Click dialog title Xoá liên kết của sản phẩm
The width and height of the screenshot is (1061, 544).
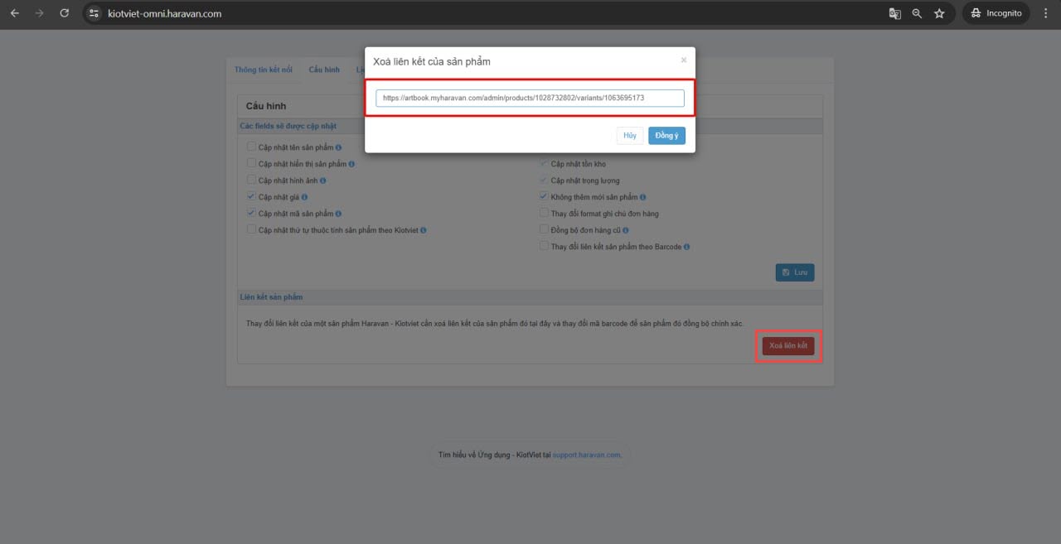(x=432, y=61)
